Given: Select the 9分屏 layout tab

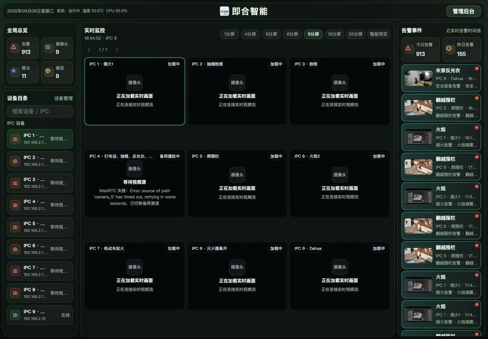Looking at the screenshot, I should coord(313,34).
